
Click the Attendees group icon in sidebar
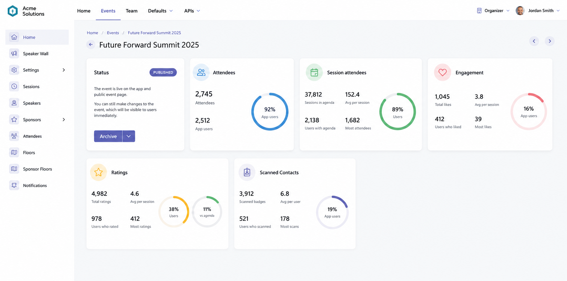pos(14,136)
